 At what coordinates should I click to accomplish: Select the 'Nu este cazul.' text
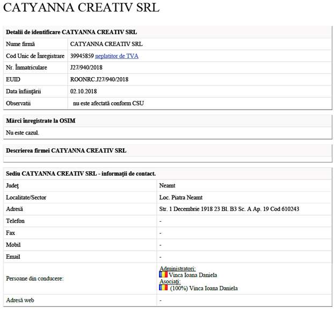[23, 133]
